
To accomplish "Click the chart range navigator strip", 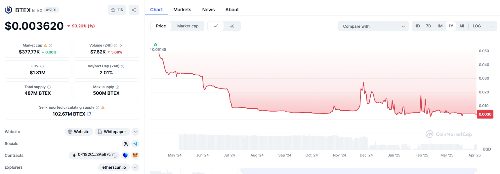I will pos(314,172).
